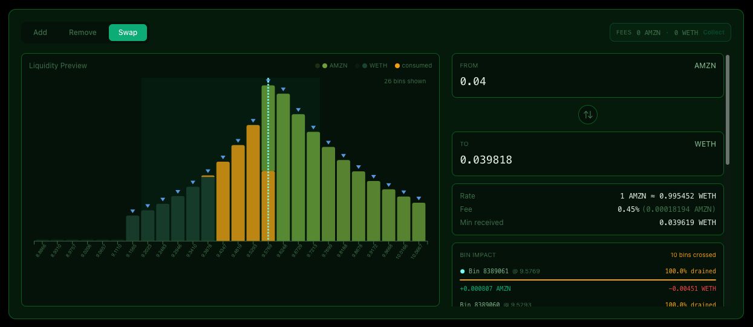The width and height of the screenshot is (753, 327).
Task: Click the cyan dot beside Bin 8389061
Action: (x=463, y=271)
